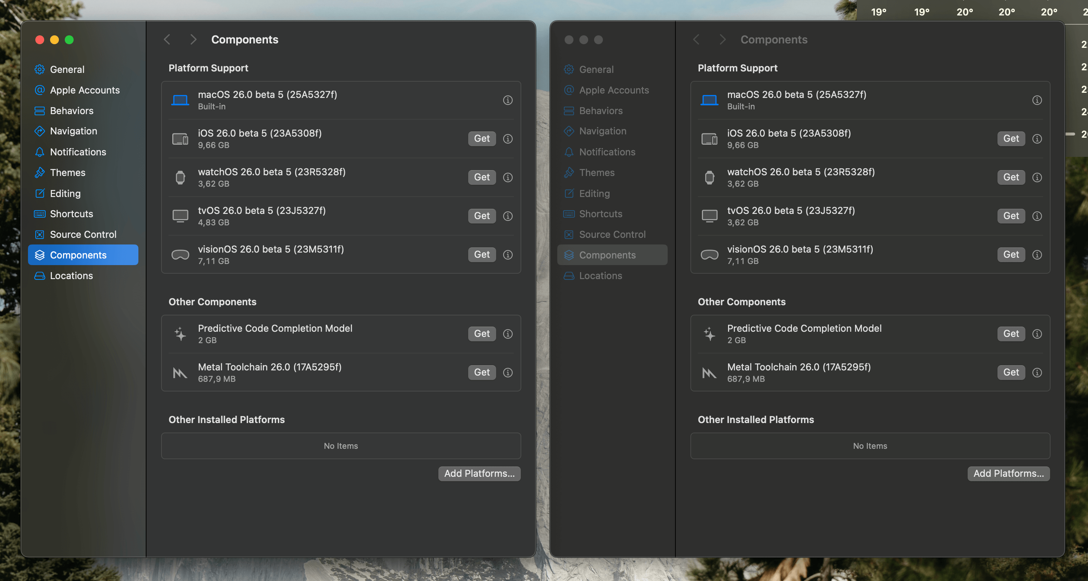Get Metal Toolchain 26.0 in right window
This screenshot has height=581, width=1088.
[1011, 373]
